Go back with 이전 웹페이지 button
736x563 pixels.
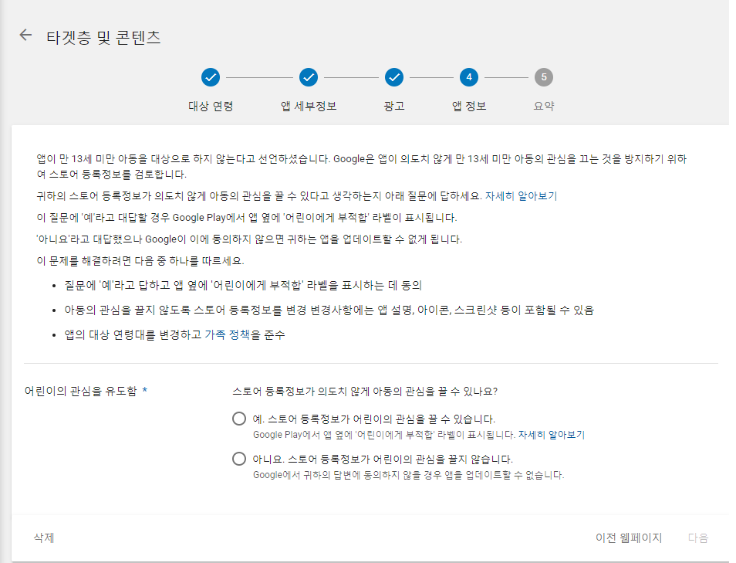(628, 538)
